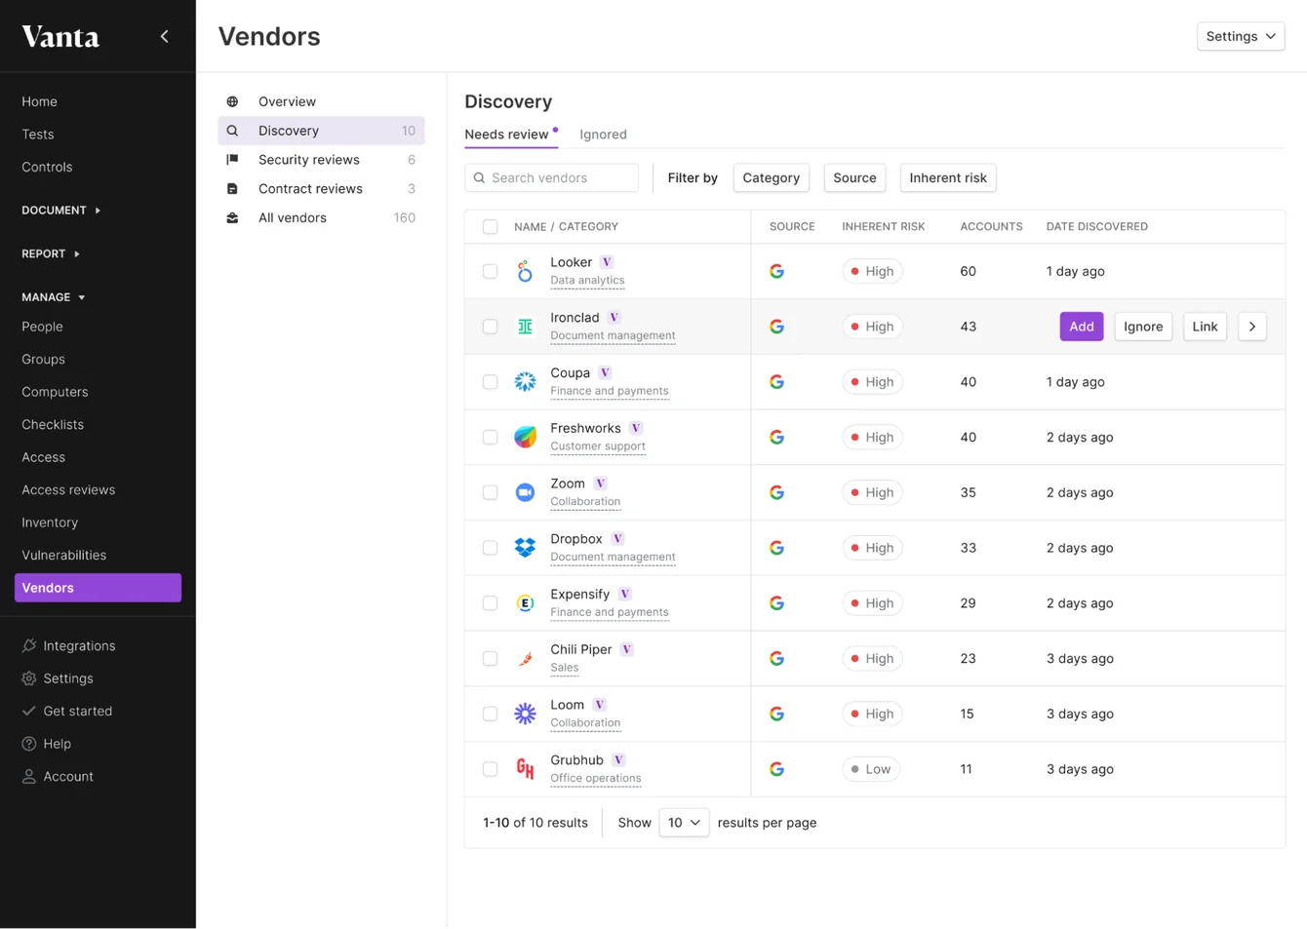
Task: Check the Grubhub row checkbox
Action: [x=490, y=769]
